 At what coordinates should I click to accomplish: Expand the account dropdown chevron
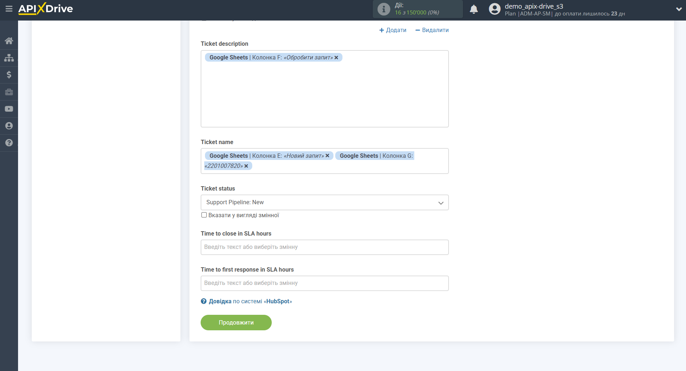click(679, 9)
